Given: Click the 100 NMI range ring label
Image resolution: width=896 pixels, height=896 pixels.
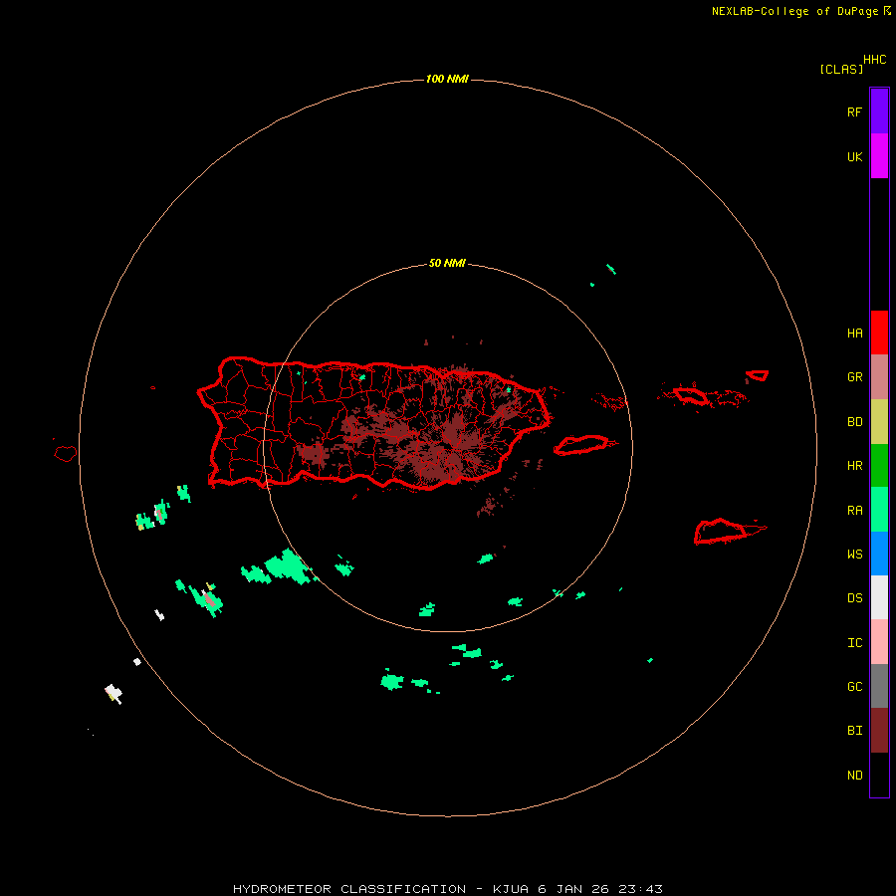Looking at the screenshot, I should 447,79.
